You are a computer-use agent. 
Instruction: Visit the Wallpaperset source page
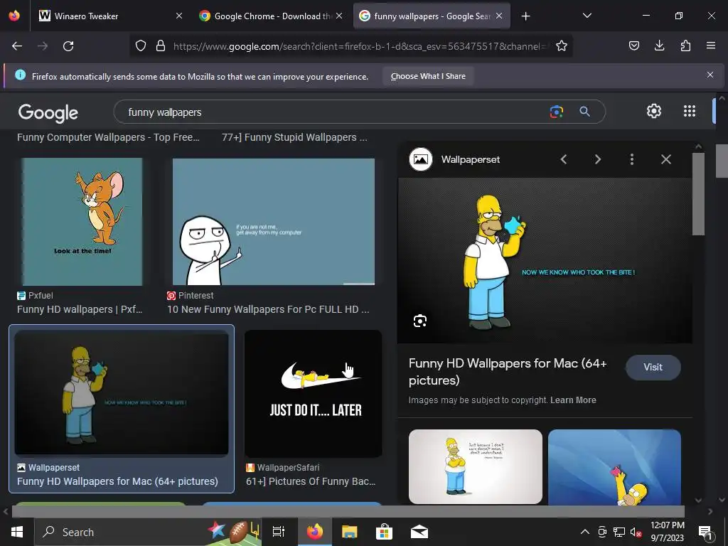pyautogui.click(x=653, y=368)
